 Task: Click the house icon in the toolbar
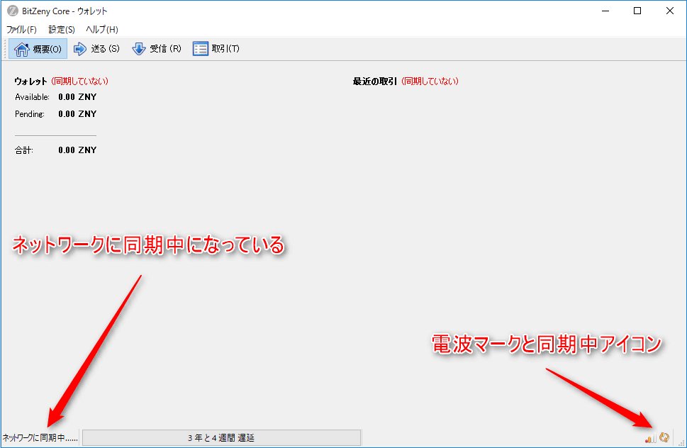[21, 49]
